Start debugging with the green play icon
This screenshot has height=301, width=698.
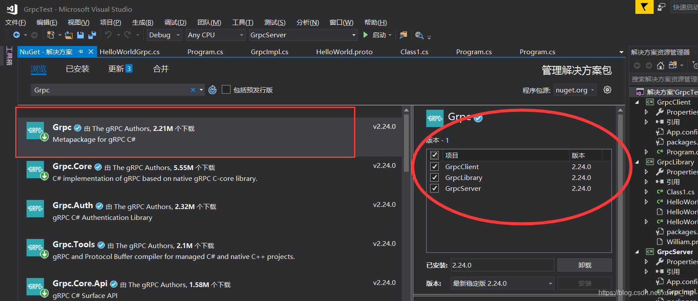click(366, 35)
